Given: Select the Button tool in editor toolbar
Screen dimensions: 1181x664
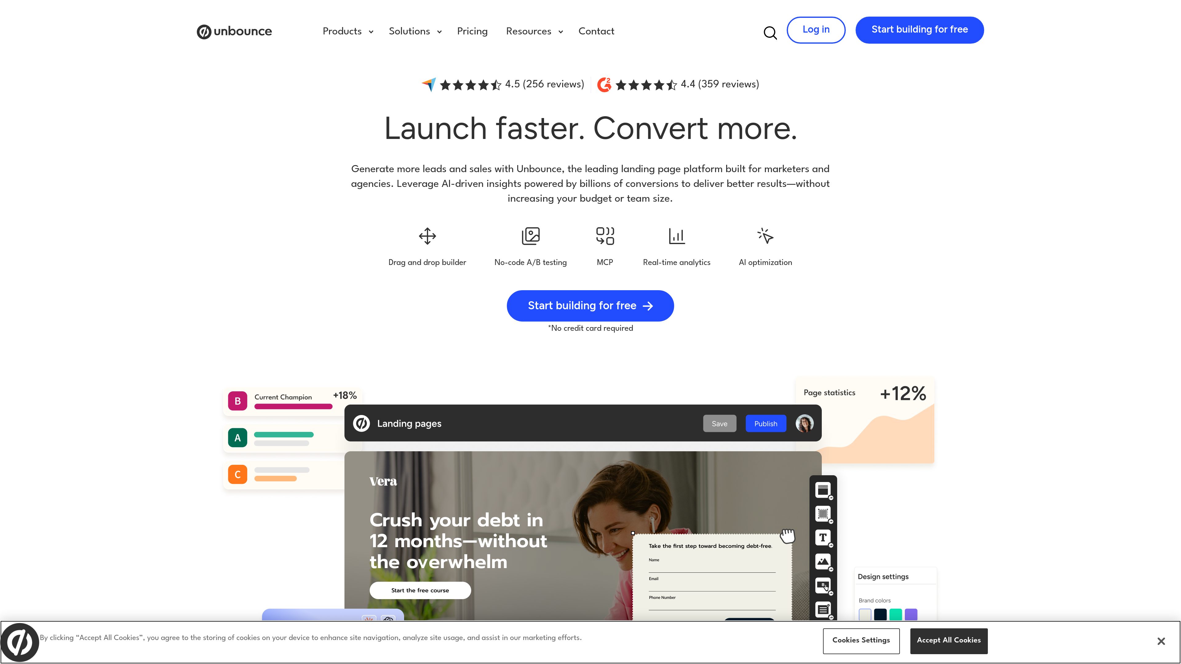Looking at the screenshot, I should (x=823, y=585).
